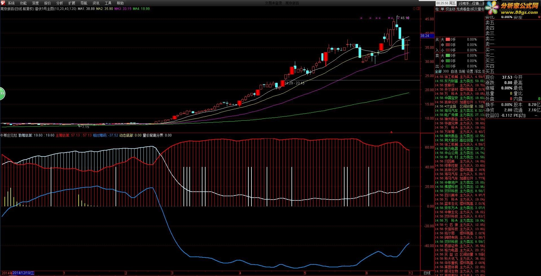
Task: Click the 潜伏5号主图 indicator title
Action: [x=55, y=9]
